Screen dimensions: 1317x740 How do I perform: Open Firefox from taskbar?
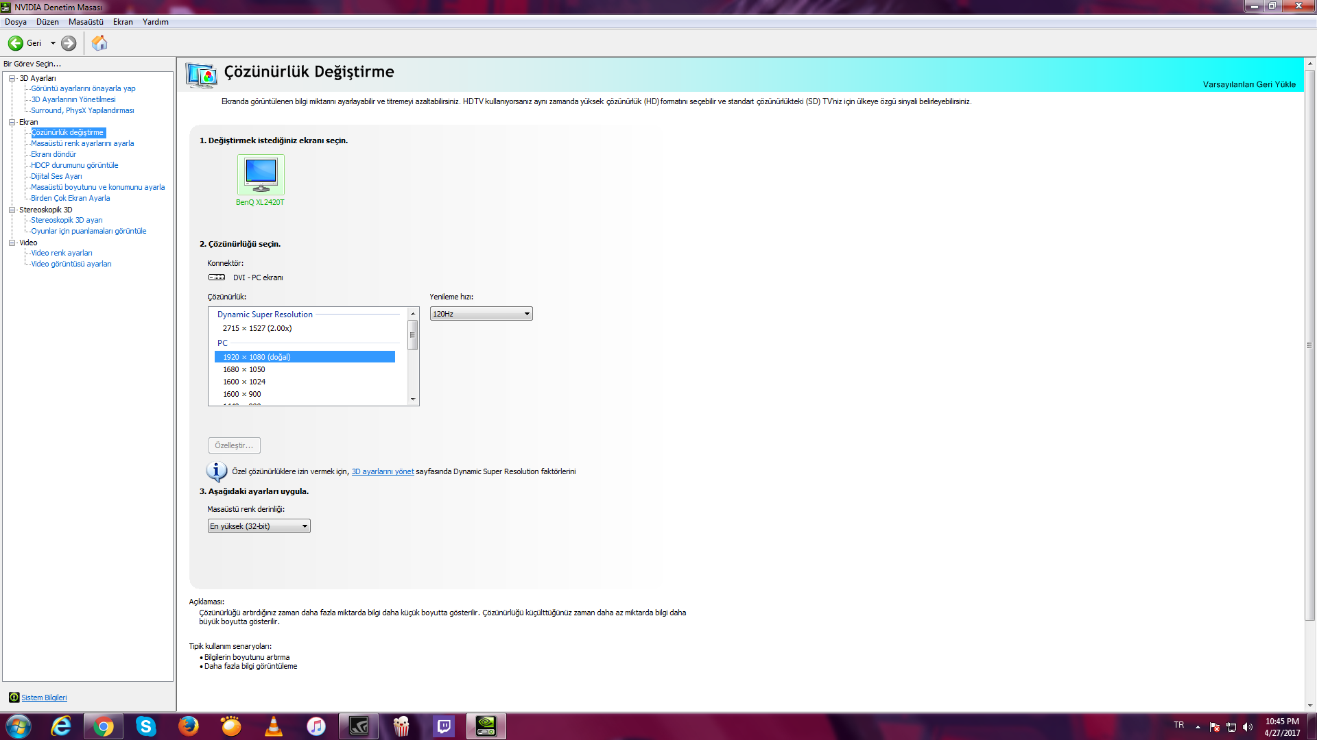[189, 726]
